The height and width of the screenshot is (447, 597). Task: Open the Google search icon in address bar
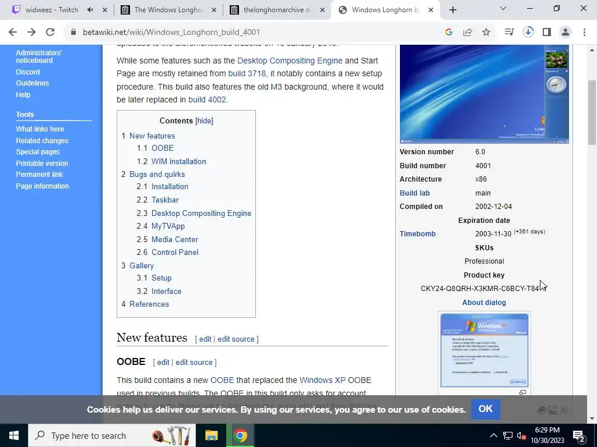point(449,33)
